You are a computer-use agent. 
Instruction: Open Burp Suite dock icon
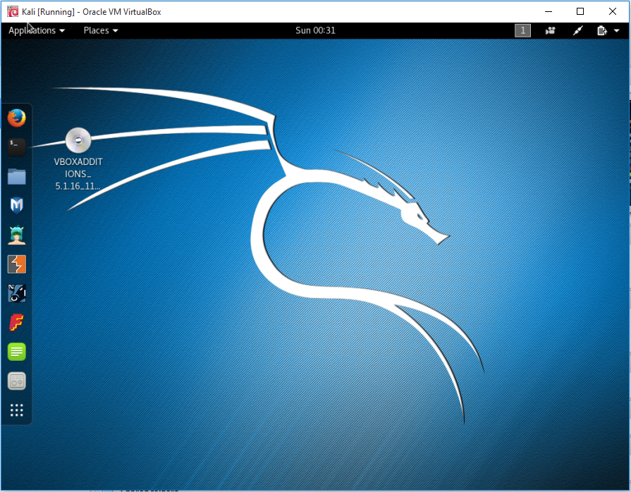16,264
